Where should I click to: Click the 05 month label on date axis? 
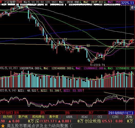43,113
